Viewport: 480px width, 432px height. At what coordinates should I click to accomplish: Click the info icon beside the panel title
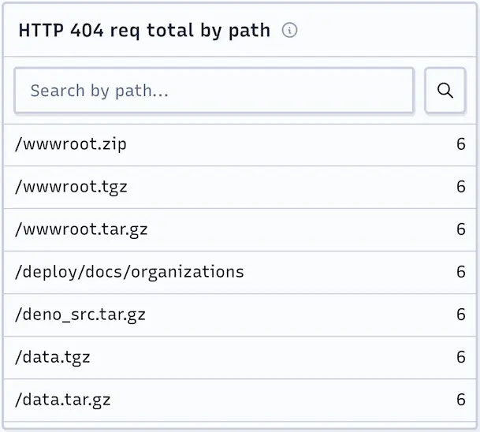289,31
